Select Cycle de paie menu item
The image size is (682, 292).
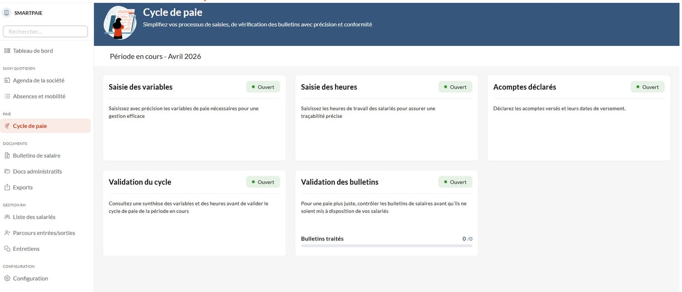click(29, 126)
